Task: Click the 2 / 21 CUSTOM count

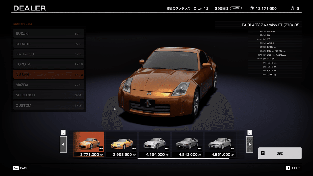Action: 78,105
